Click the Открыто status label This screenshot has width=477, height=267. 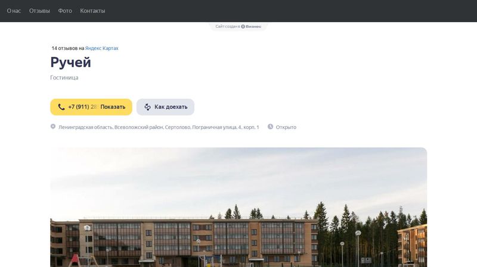[x=286, y=127]
